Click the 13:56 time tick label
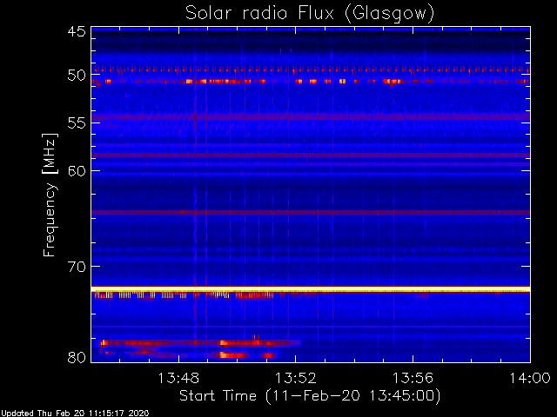 pyautogui.click(x=413, y=378)
